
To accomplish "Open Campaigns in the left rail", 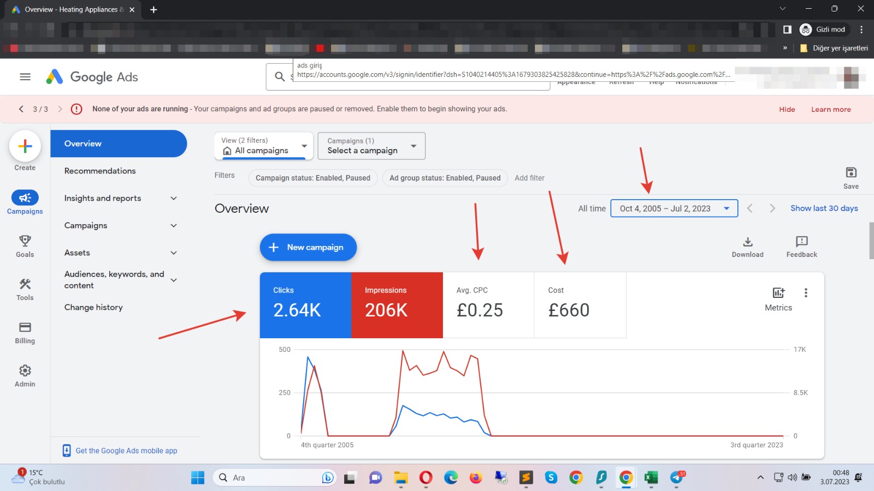I will 25,202.
